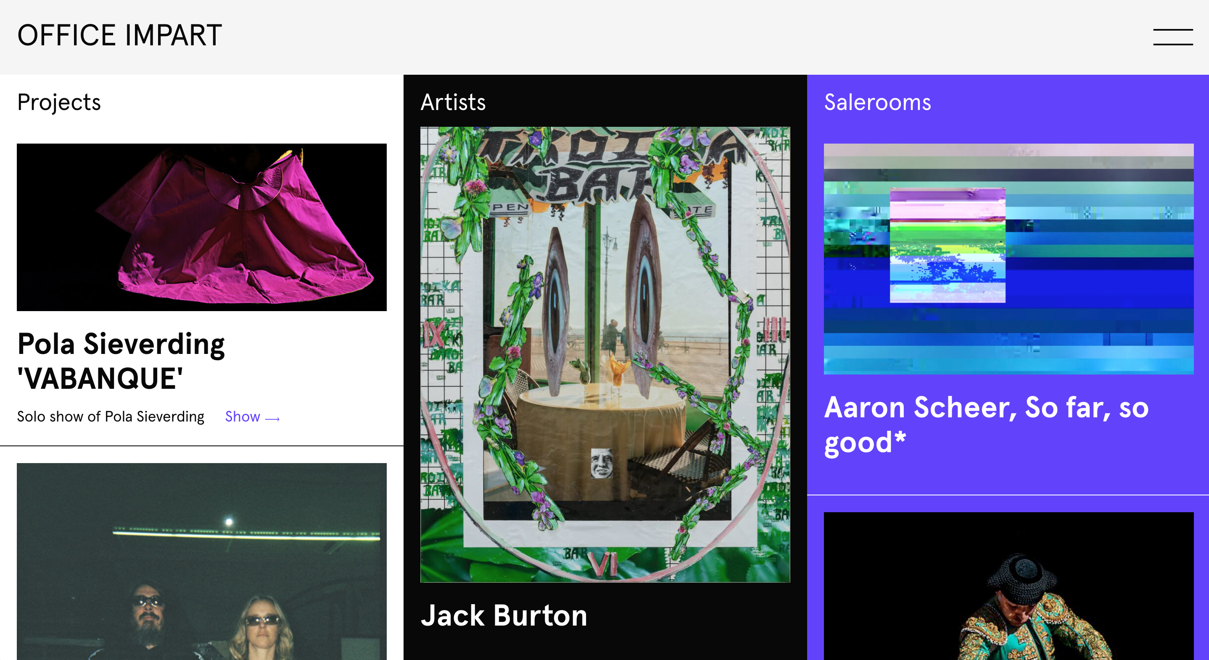This screenshot has height=660, width=1209.
Task: Click Solo show of Pola Sieverding text
Action: click(111, 417)
